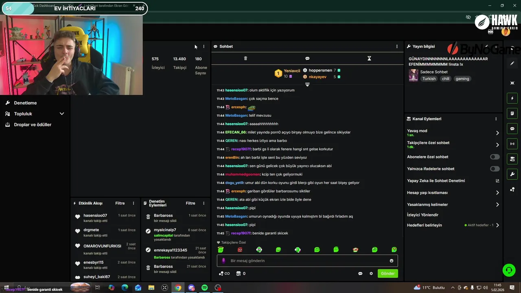Click the hasensioo07 follow event
Image resolution: width=521 pixels, height=293 pixels.
point(106,218)
